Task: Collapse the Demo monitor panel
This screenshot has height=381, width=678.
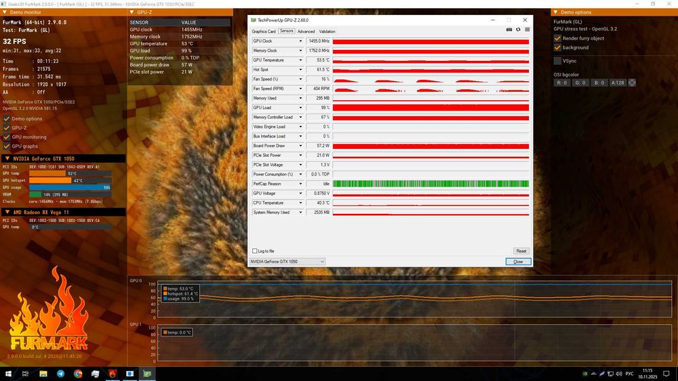Action: pyautogui.click(x=5, y=12)
